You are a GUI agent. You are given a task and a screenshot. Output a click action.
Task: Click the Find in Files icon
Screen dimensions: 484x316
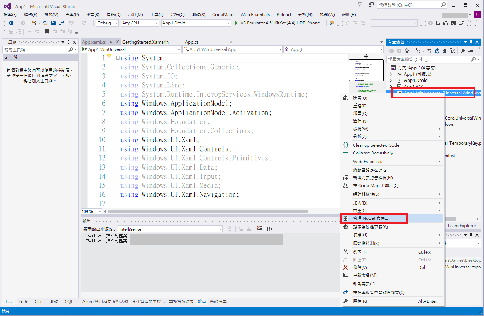pyautogui.click(x=332, y=23)
